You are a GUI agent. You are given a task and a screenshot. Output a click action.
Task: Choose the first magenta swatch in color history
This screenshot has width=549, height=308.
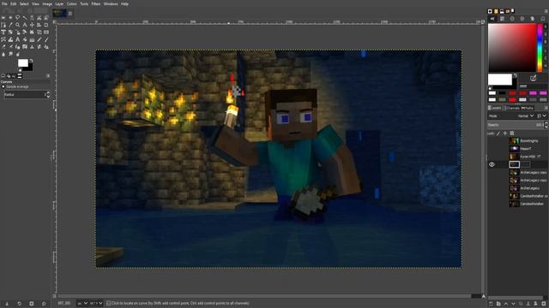pos(533,93)
